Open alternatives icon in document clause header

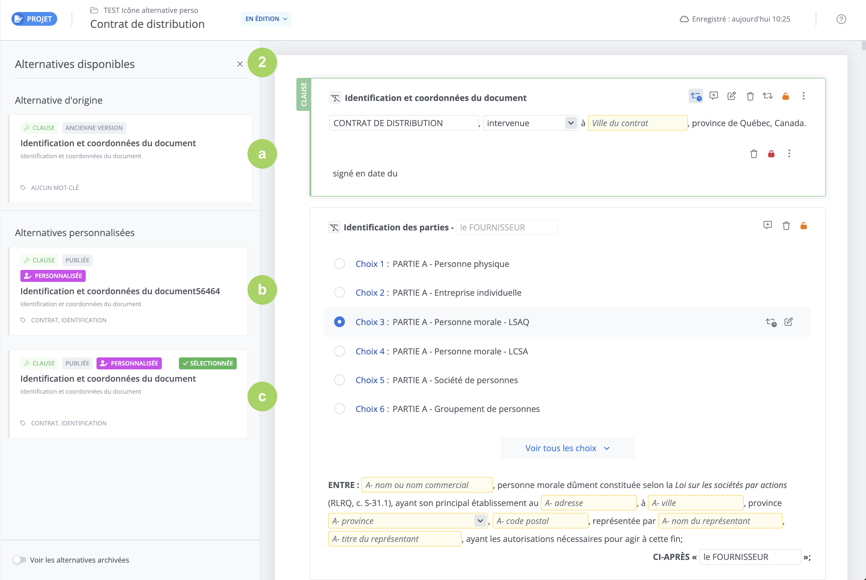click(x=696, y=96)
